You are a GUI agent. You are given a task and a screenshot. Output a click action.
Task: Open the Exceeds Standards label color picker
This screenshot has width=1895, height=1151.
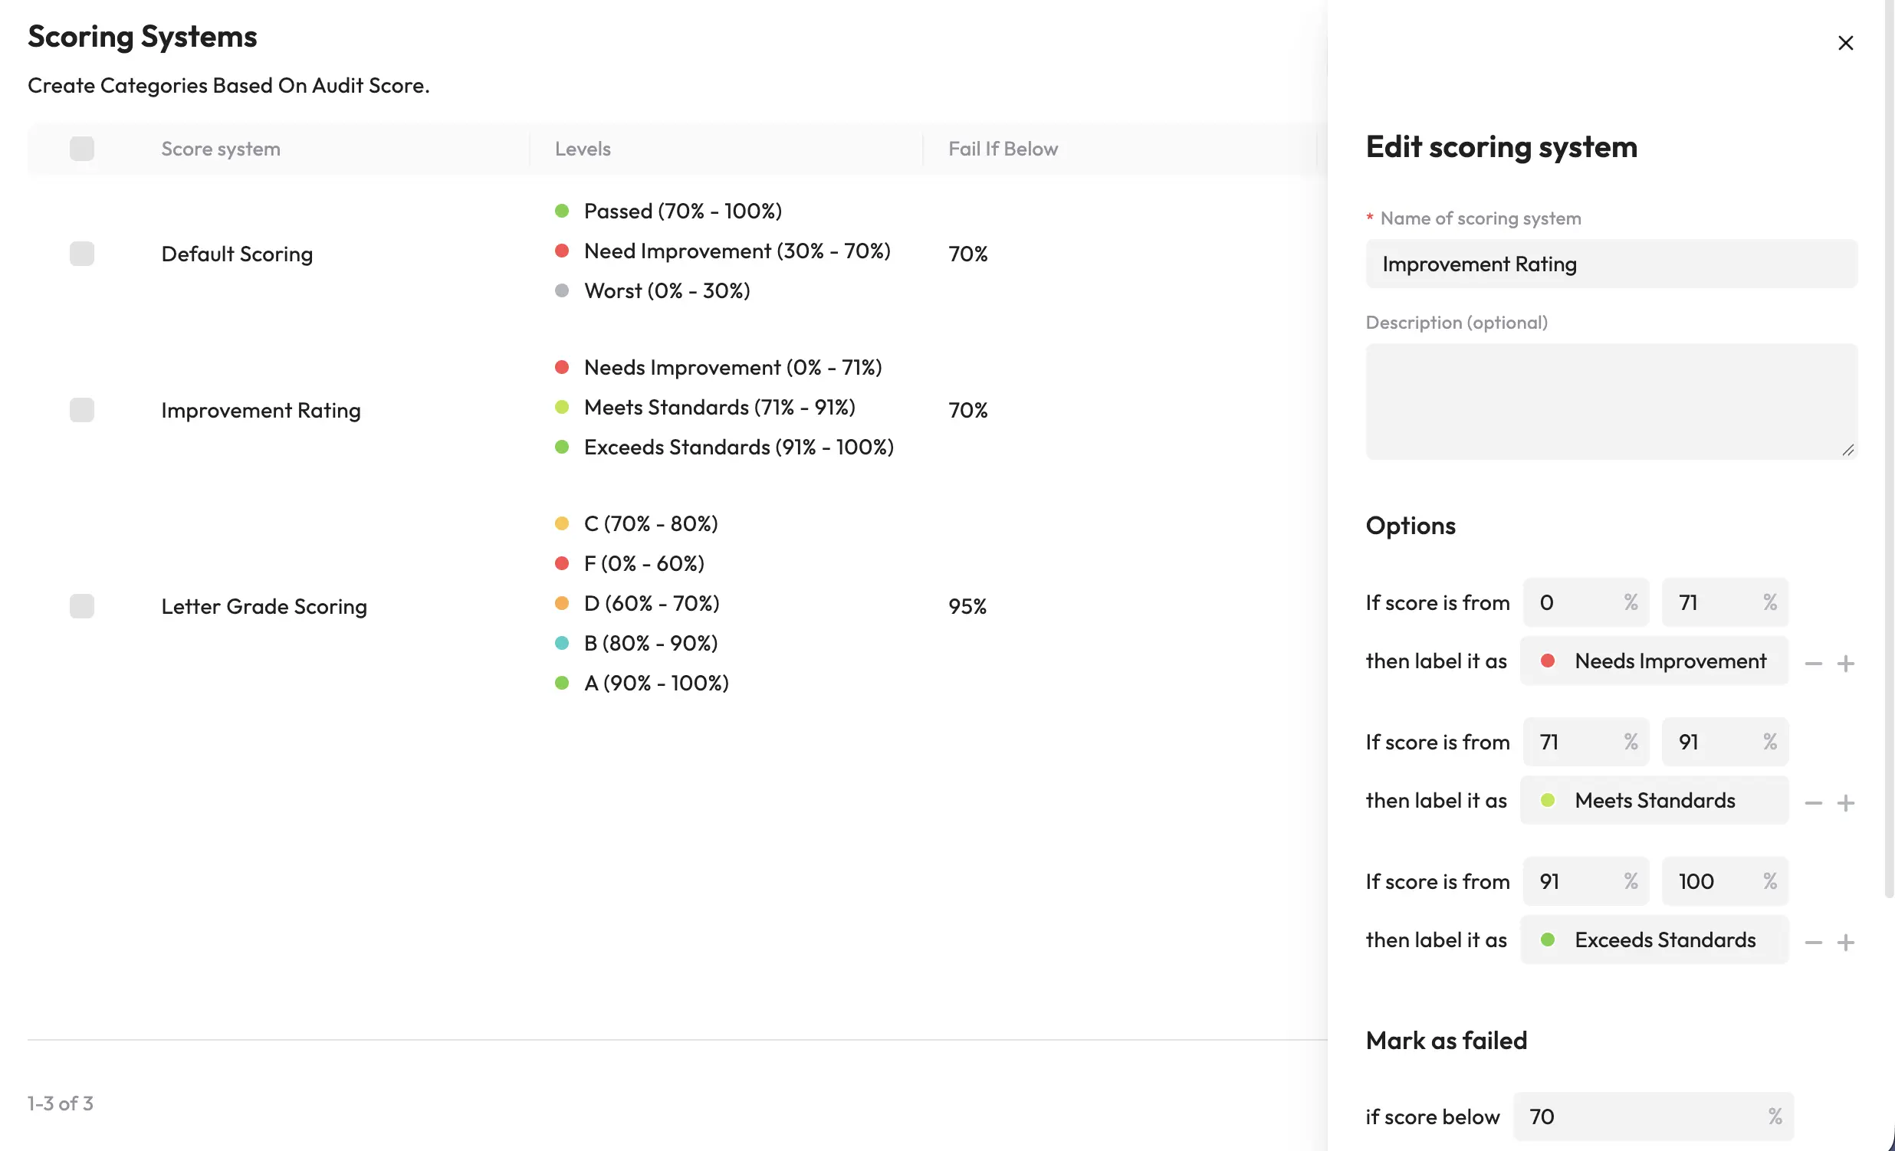pos(1548,939)
